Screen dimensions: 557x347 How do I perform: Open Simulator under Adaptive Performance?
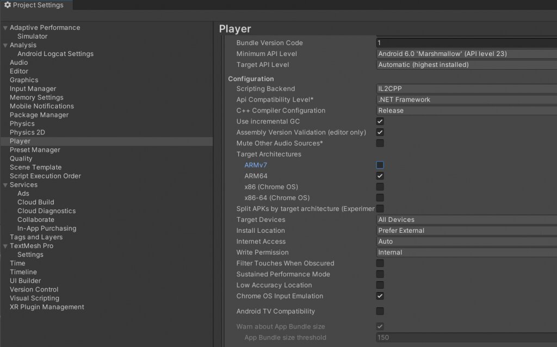[32, 36]
